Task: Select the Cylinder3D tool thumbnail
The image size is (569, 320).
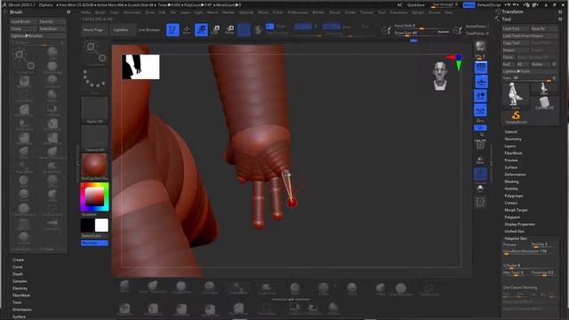Action: click(544, 103)
